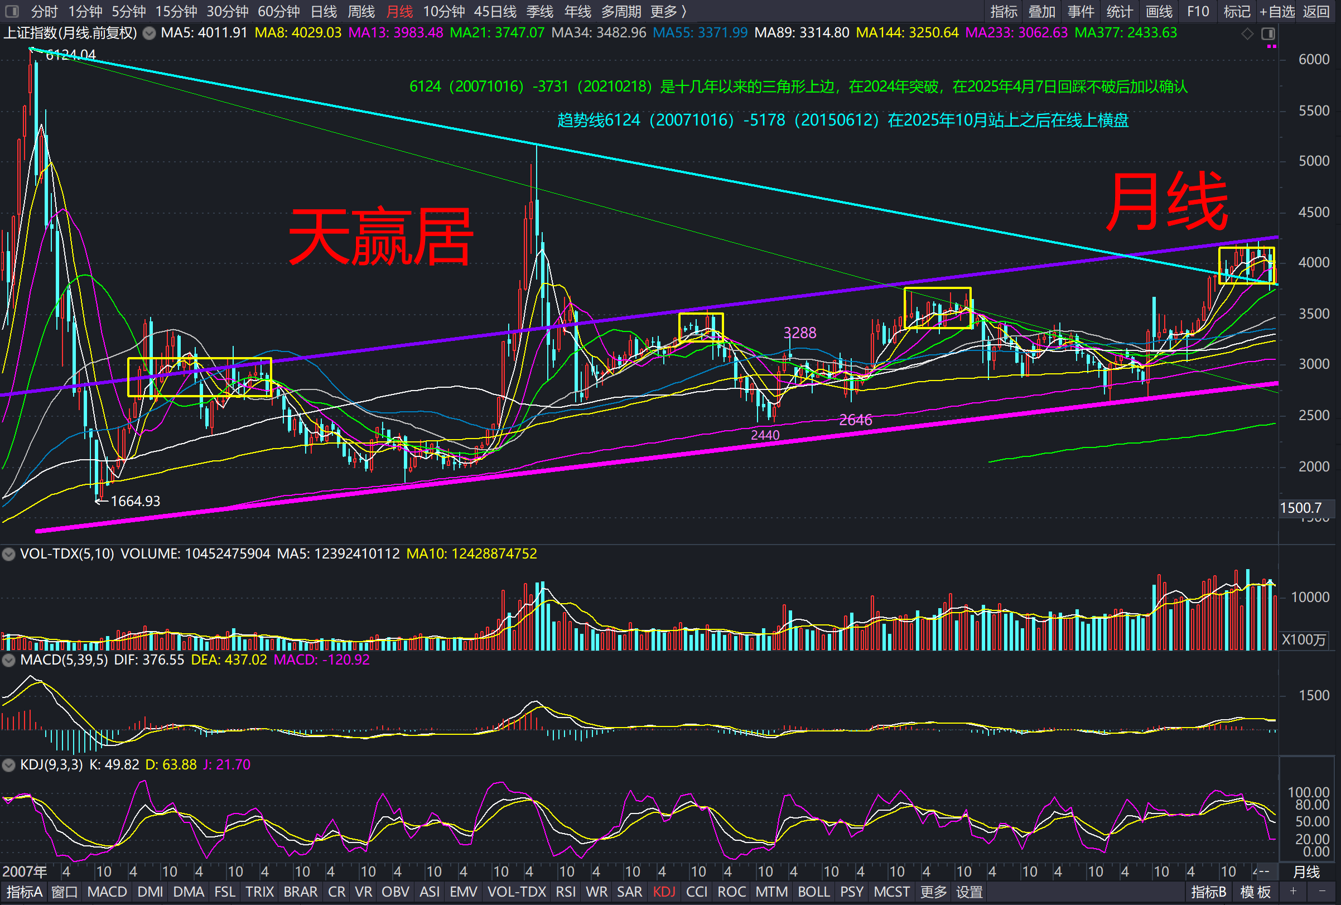
Task: Open the 指标 indicator menu
Action: 1004,12
